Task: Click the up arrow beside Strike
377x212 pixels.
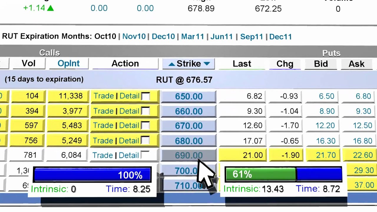Action: (171, 64)
